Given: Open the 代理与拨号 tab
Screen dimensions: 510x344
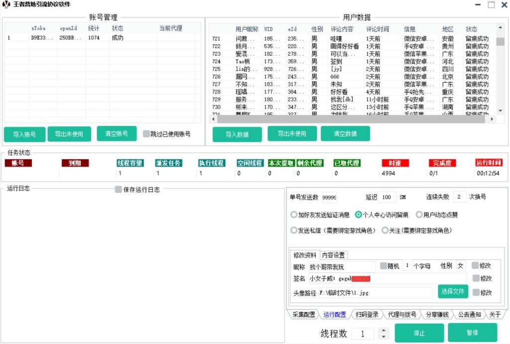Looking at the screenshot, I should coord(401,315).
